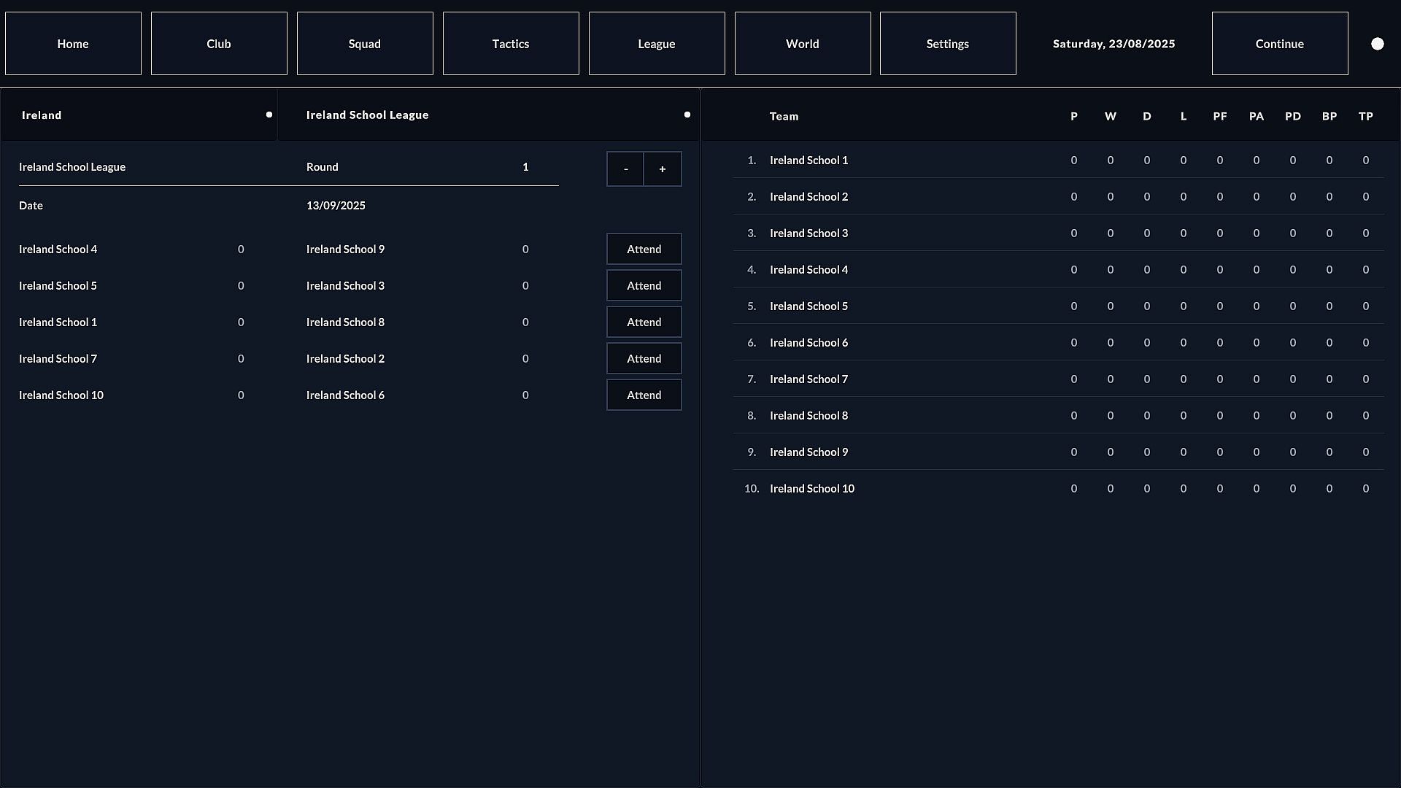Open the Squad menu
The height and width of the screenshot is (788, 1401).
[x=365, y=43]
